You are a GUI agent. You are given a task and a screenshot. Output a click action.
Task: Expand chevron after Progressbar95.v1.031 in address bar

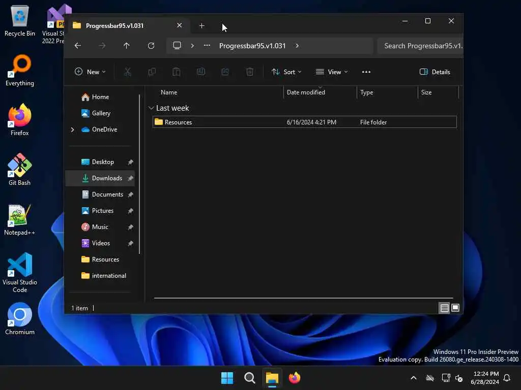(x=297, y=46)
